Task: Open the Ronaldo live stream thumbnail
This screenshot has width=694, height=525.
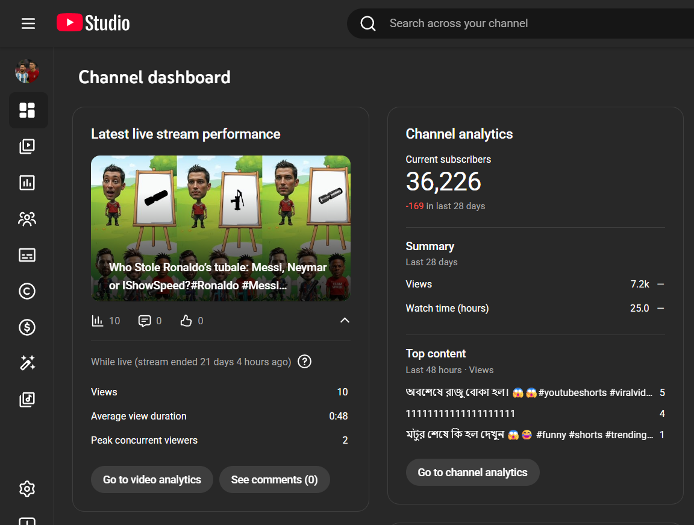Action: (220, 228)
